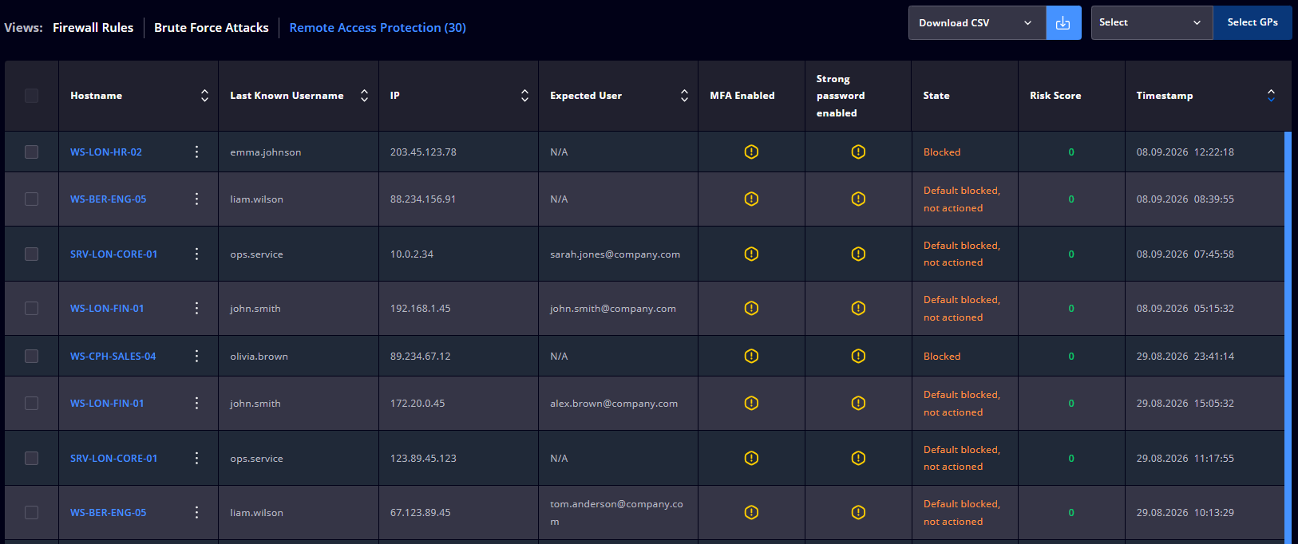1298x544 pixels.
Task: Click the Select GPs button
Action: [x=1252, y=23]
